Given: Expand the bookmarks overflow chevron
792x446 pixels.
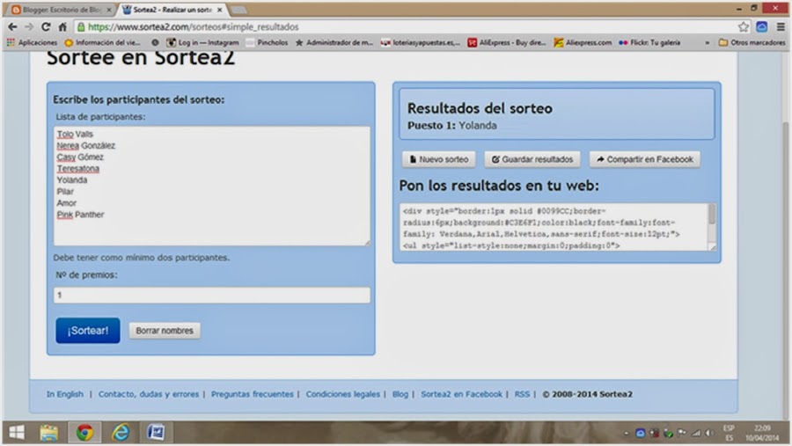Looking at the screenshot, I should [x=708, y=42].
